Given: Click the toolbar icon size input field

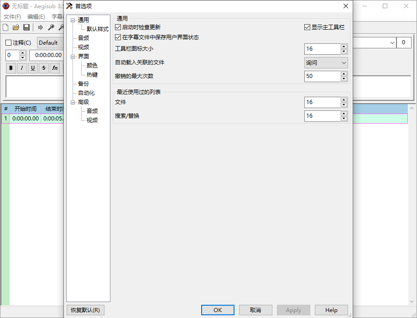Looking at the screenshot, I should click(322, 49).
